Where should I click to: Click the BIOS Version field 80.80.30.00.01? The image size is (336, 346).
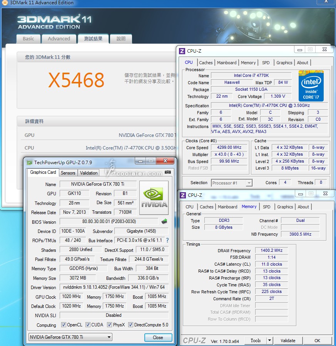109,221
